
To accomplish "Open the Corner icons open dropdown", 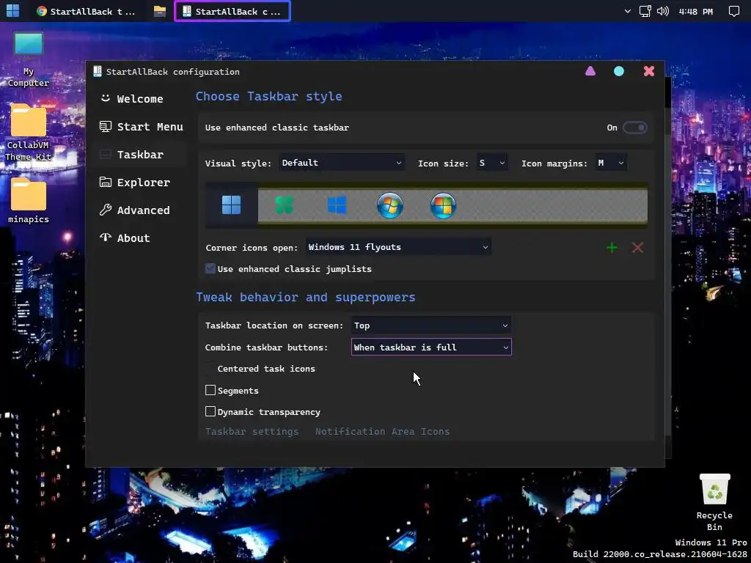I will pyautogui.click(x=398, y=247).
